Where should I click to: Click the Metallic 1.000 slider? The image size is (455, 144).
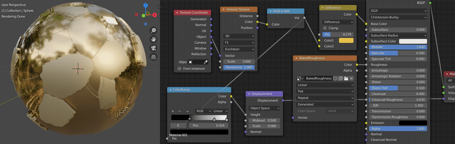coord(398,47)
